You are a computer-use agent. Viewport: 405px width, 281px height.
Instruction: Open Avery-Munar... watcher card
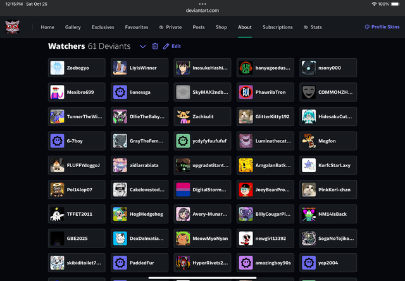click(x=202, y=214)
